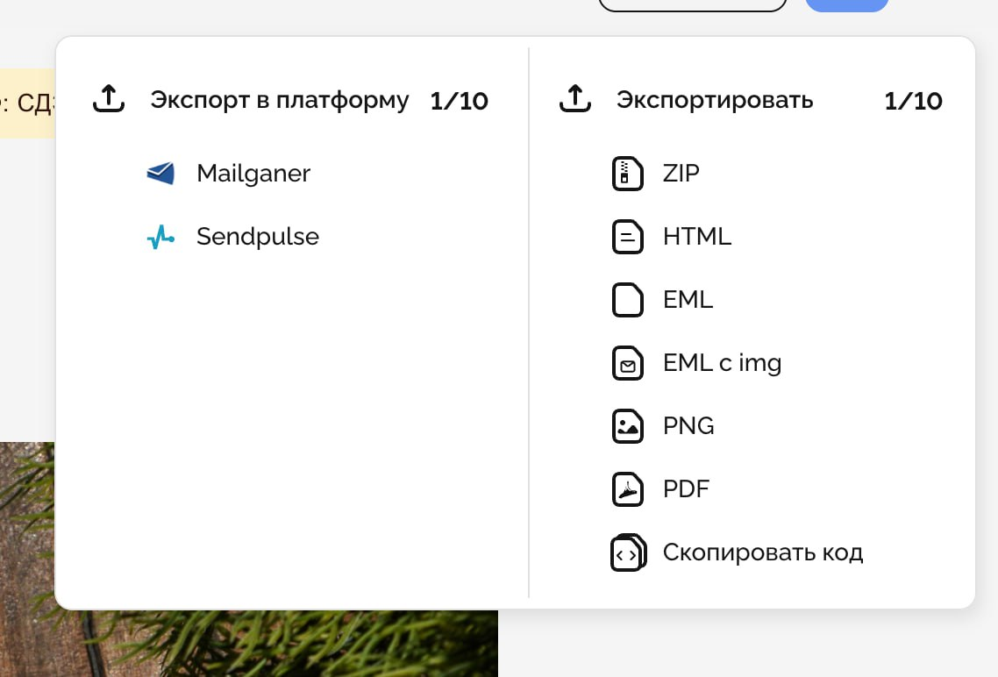This screenshot has width=998, height=677.
Task: Select the Скопировать код text option
Action: (x=762, y=552)
